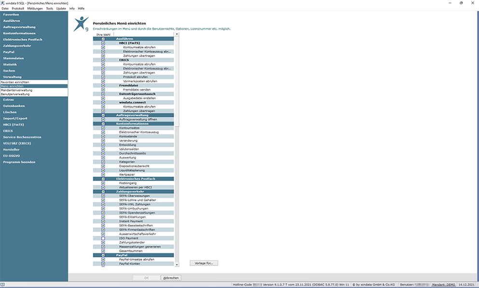Select Menü einrichten in sidebar
The width and height of the screenshot is (479, 288).
34,86
